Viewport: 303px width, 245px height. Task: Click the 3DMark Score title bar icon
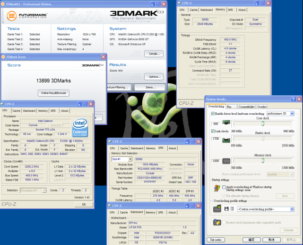pos(3,57)
